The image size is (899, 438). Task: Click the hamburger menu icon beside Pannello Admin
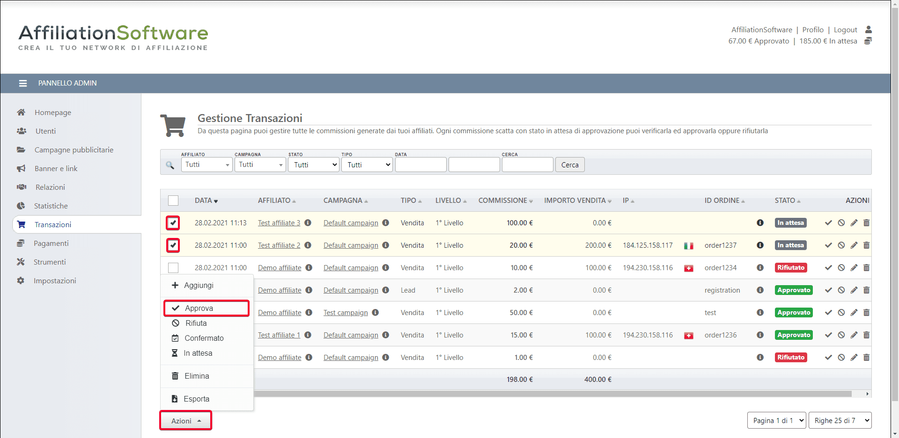coord(22,83)
